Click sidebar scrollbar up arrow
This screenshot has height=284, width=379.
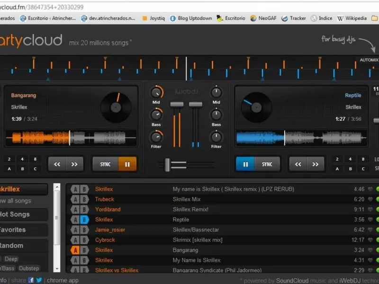click(x=57, y=187)
